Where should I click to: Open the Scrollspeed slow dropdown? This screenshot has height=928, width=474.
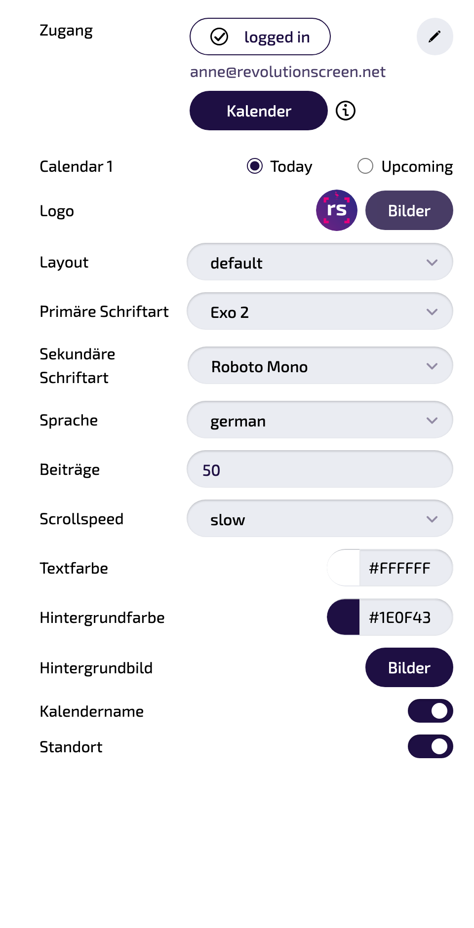[x=320, y=518]
